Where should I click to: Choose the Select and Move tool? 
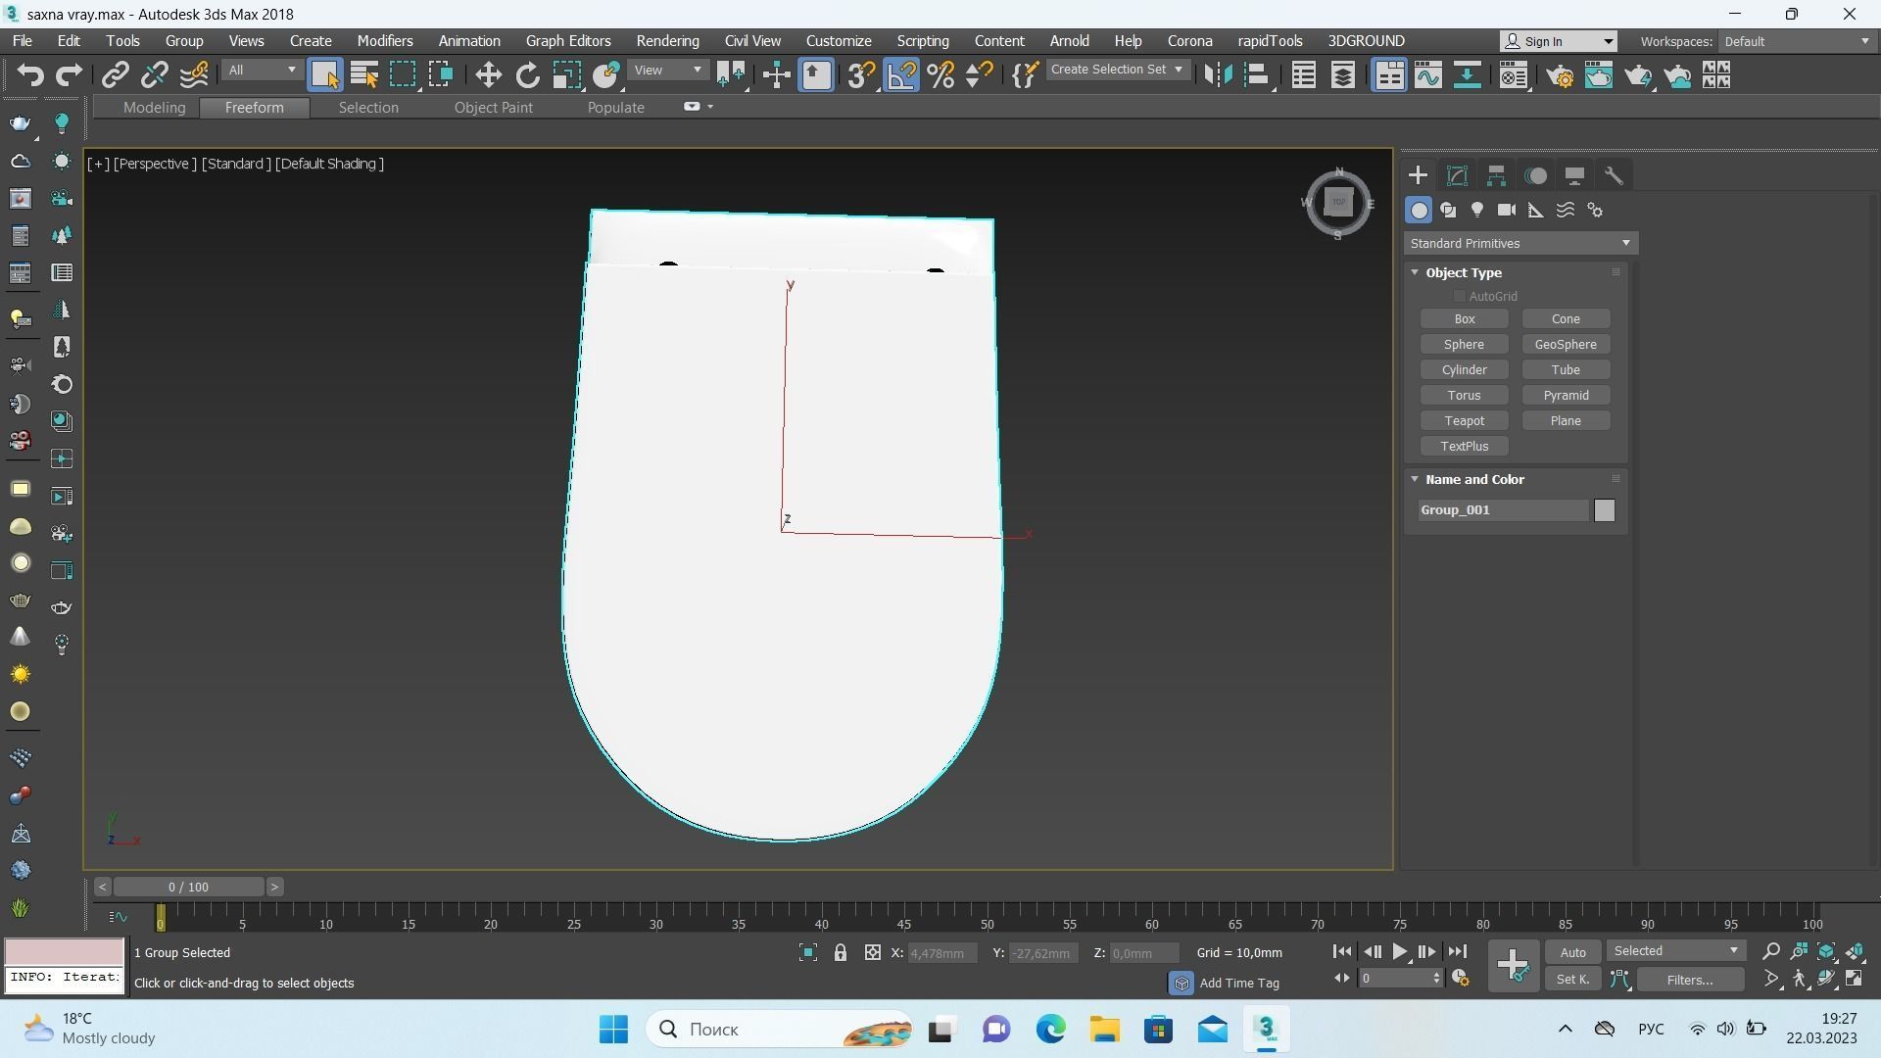(488, 75)
